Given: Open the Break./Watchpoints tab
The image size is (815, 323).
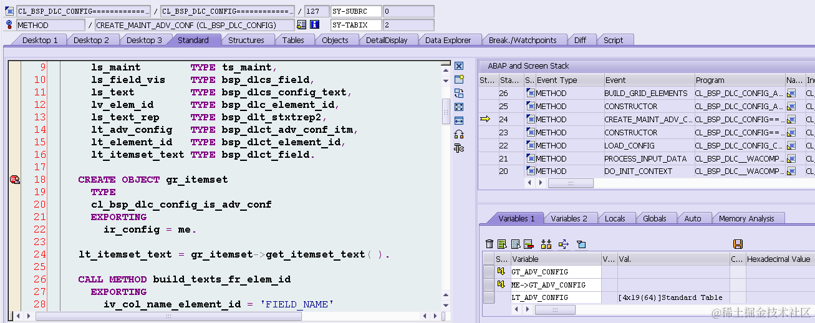Looking at the screenshot, I should [x=523, y=40].
